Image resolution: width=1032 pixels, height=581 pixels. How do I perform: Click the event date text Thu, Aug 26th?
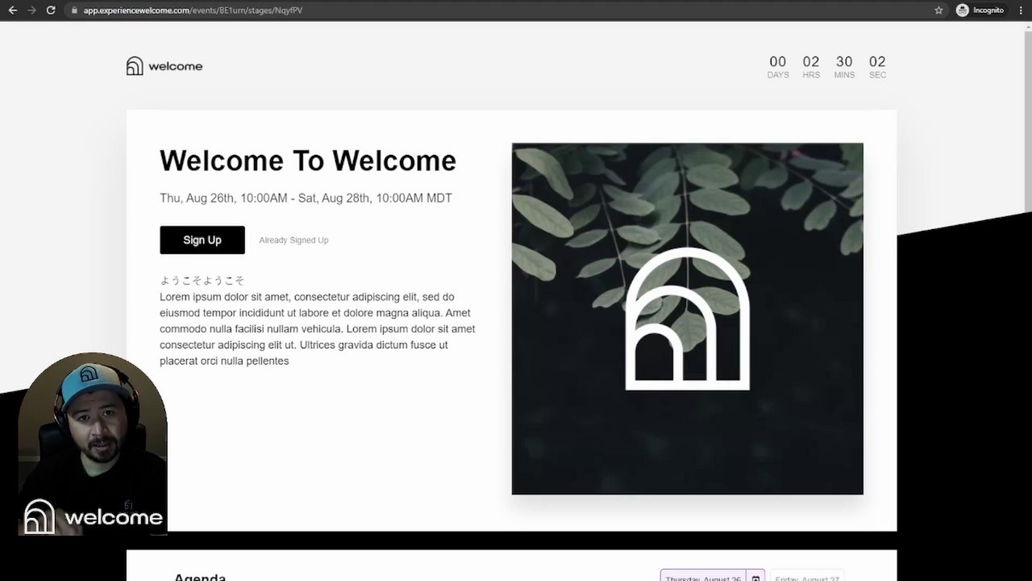306,199
